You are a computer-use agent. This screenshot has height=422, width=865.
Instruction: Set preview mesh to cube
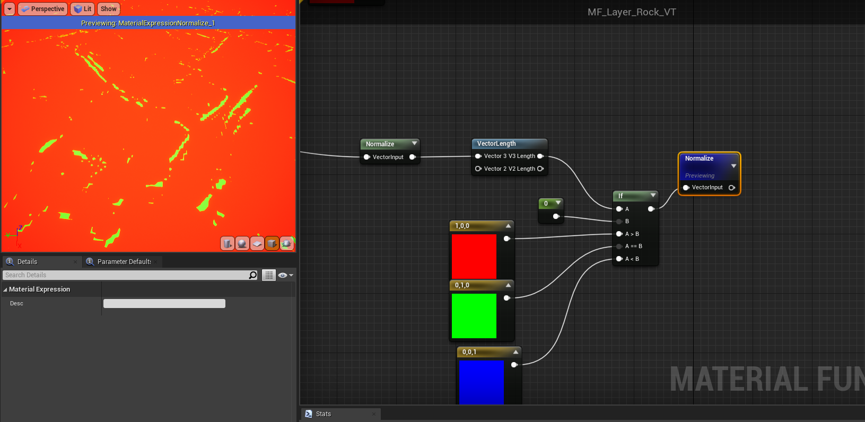(x=272, y=243)
